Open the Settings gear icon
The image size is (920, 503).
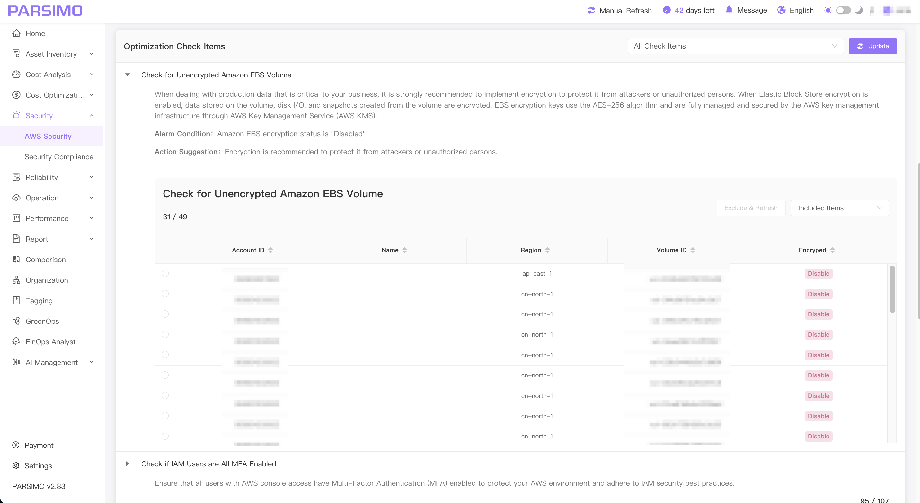(x=16, y=465)
